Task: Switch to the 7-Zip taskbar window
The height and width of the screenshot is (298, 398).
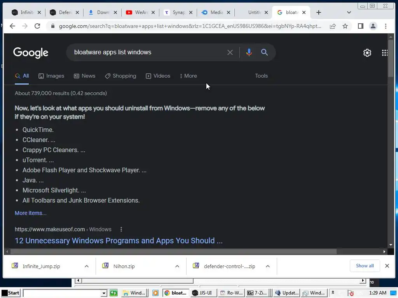Action: pyautogui.click(x=258, y=293)
